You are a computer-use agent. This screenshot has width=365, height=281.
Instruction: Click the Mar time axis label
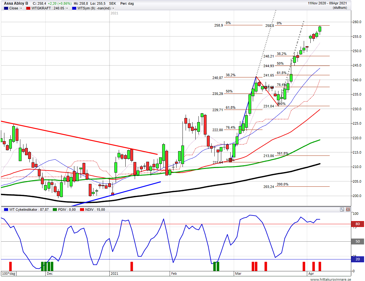pos(238,274)
